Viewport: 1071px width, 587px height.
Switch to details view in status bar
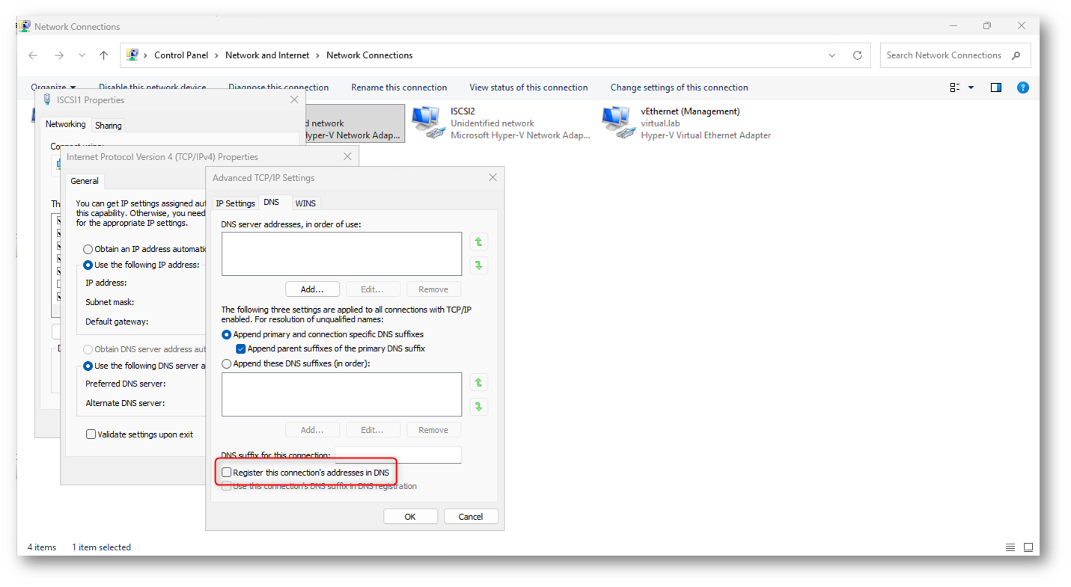pos(1010,547)
